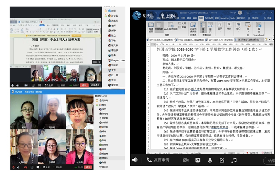
Task: Click the music note icon in meeting bar
Action: pyautogui.click(x=233, y=160)
